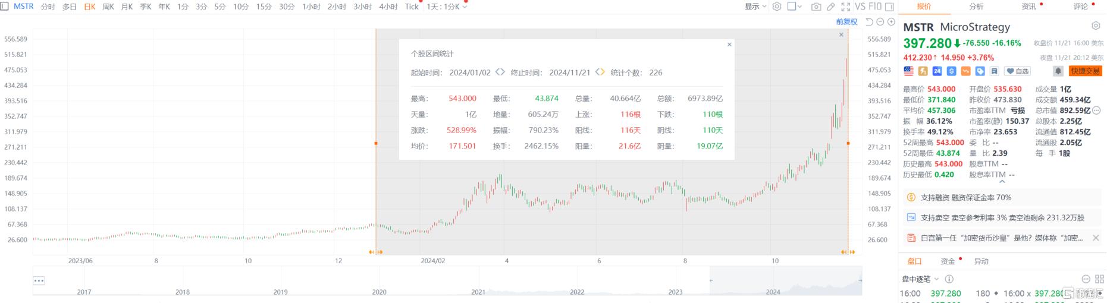
Task: Adjust start date with arrows after 2024/01/02
Action: 500,72
